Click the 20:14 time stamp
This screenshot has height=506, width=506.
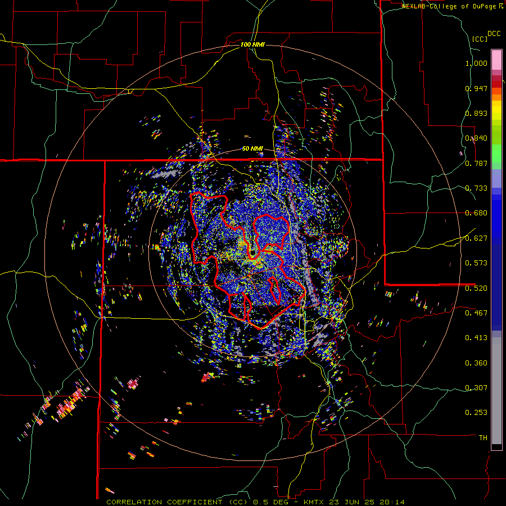[392, 502]
